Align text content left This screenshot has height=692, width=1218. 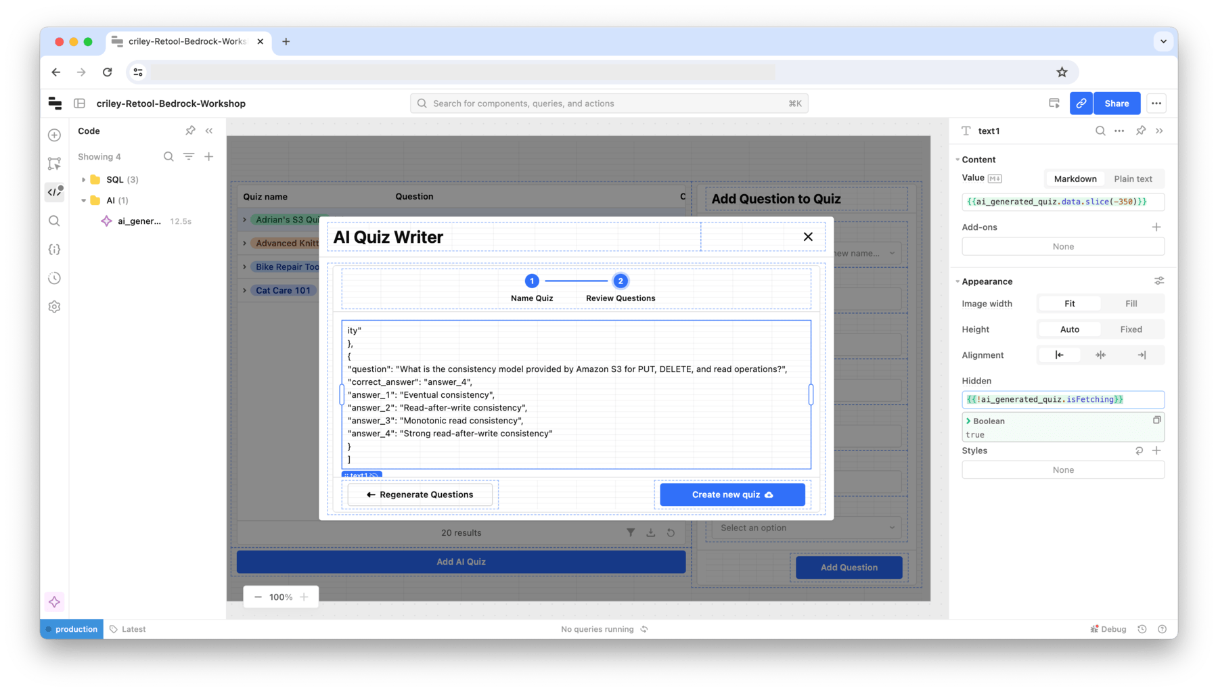1059,355
